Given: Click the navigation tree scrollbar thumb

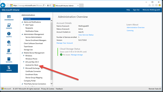Looking at the screenshot, I should tap(52, 51).
